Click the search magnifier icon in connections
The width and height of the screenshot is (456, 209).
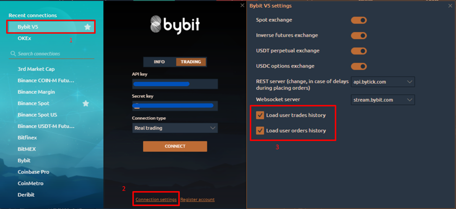[13, 53]
